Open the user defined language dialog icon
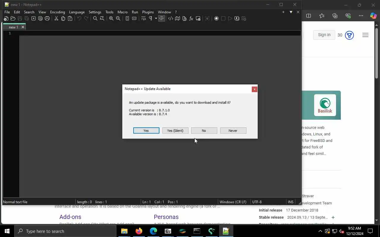The image size is (380, 237). 170,18
